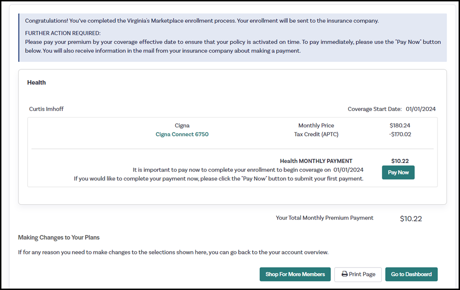Click the $10.22 amount above Pay Now
The image size is (460, 290).
tap(400, 161)
